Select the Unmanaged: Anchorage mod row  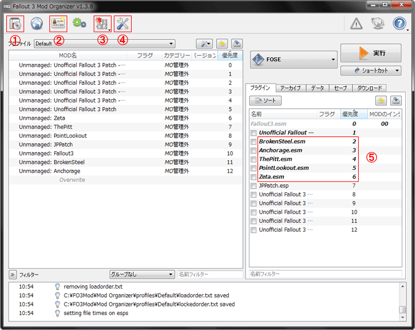(126, 171)
